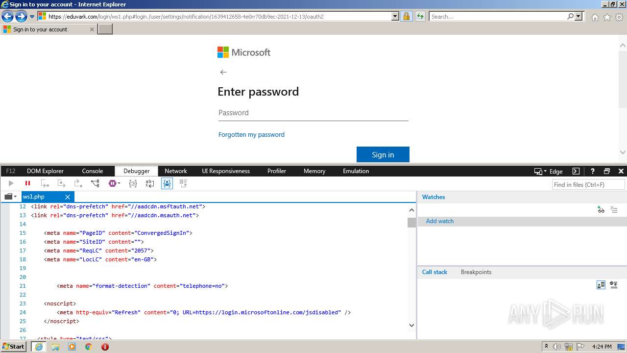Click the blue Sign in button
Image resolution: width=627 pixels, height=353 pixels.
click(383, 154)
